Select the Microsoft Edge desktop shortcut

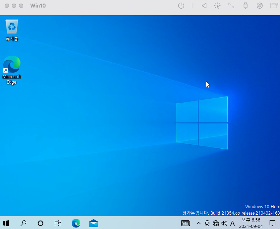point(12,70)
